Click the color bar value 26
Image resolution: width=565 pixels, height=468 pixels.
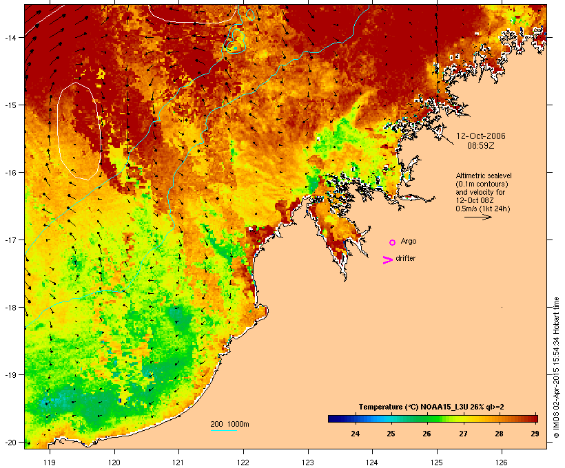point(427,434)
